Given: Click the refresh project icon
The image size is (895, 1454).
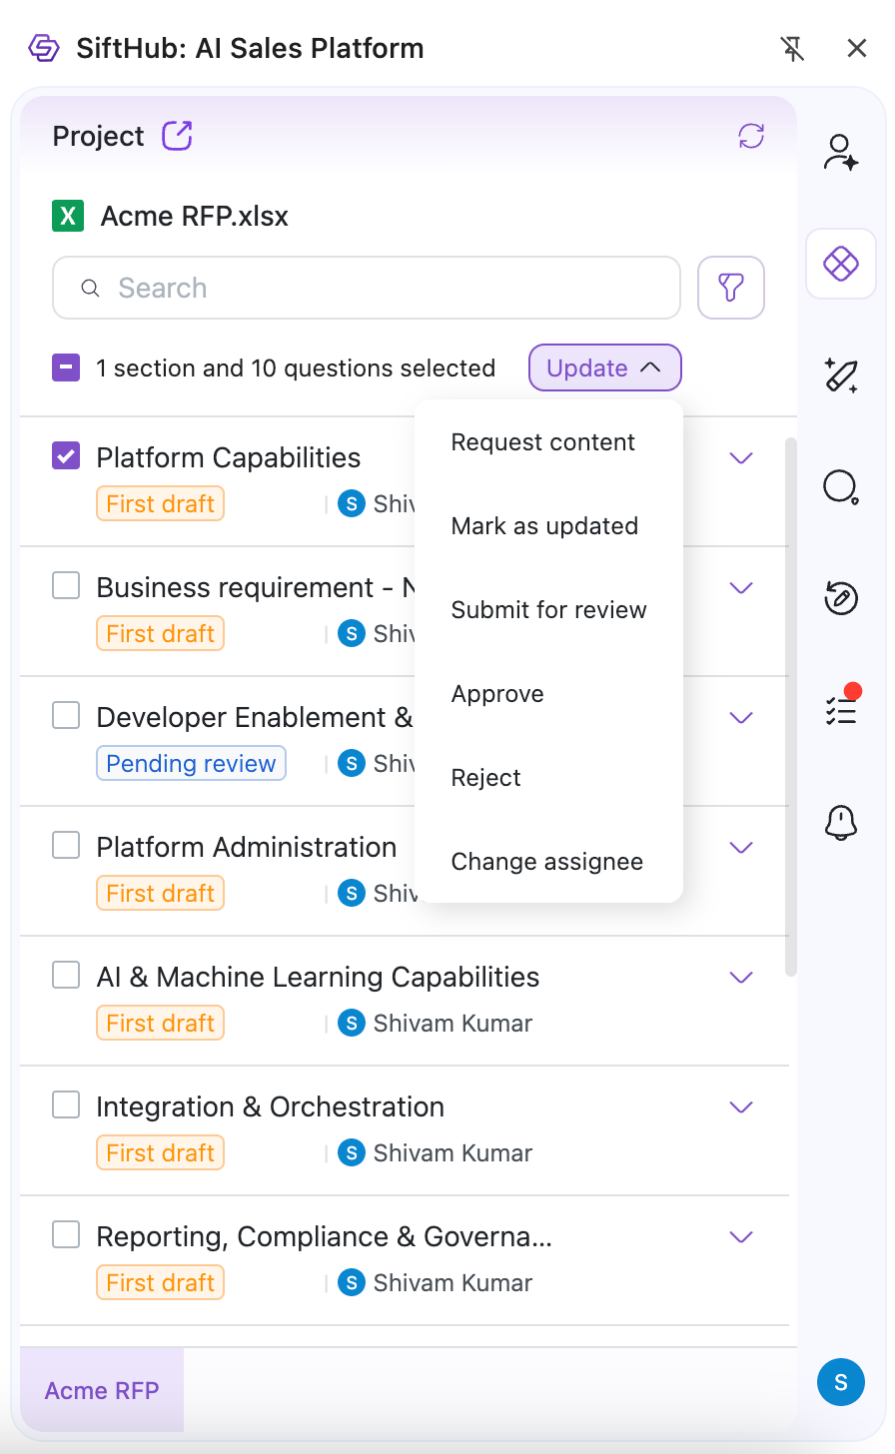Looking at the screenshot, I should pyautogui.click(x=751, y=136).
